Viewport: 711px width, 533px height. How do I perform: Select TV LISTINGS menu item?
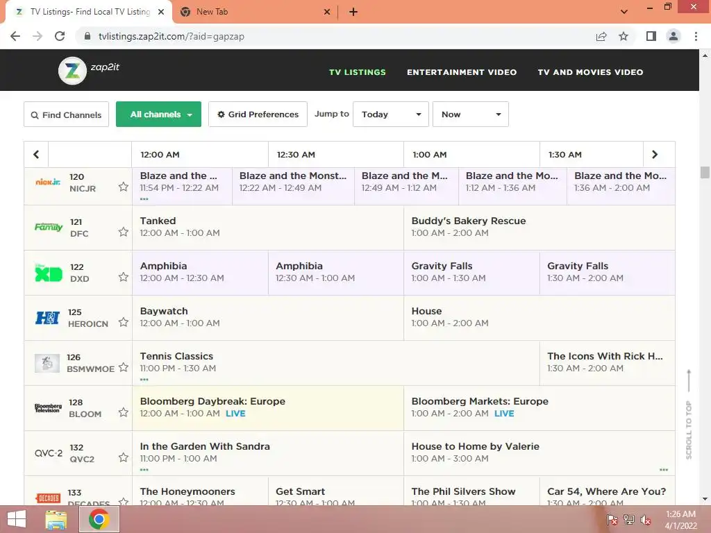tap(358, 72)
